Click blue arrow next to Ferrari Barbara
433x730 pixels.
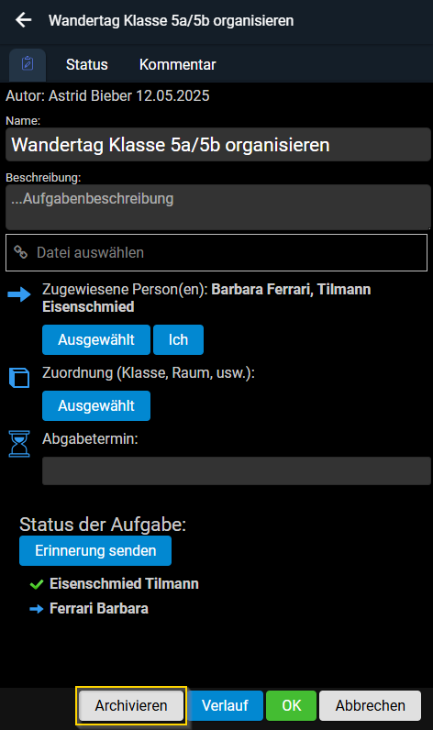point(37,609)
